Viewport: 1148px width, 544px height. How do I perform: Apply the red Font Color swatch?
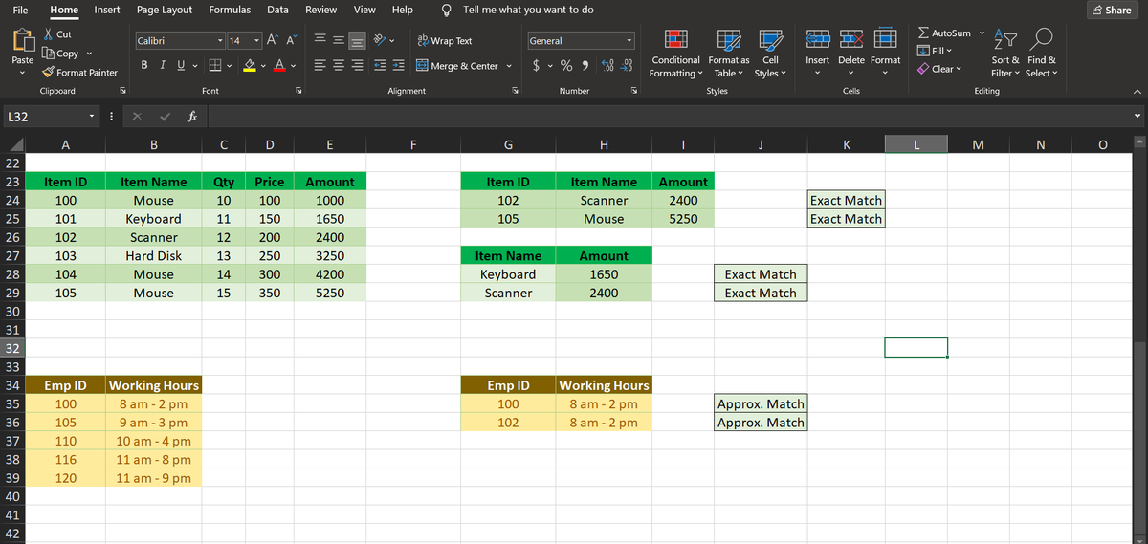coord(281,66)
